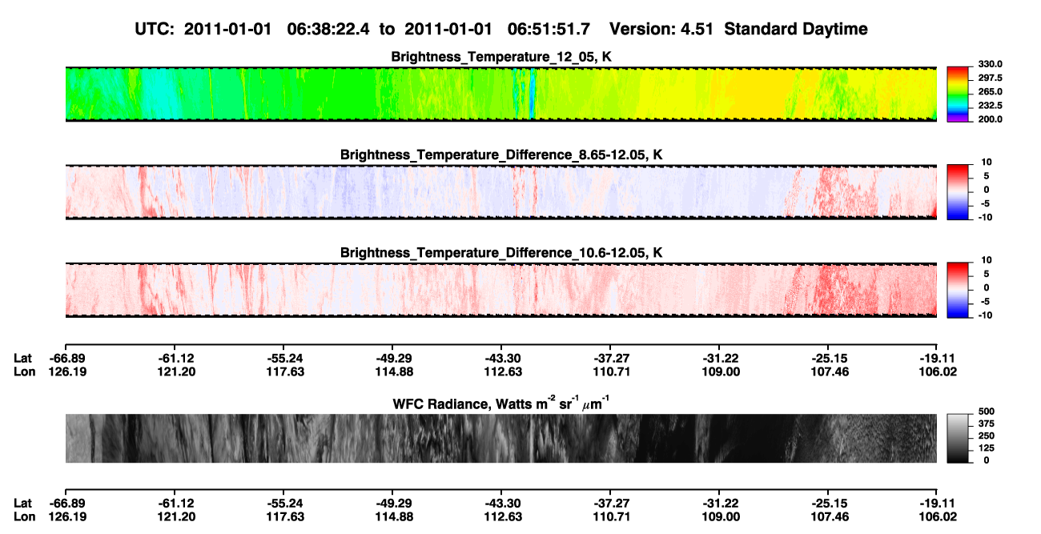Click the Lat label on the bottommost axis

coord(23,503)
